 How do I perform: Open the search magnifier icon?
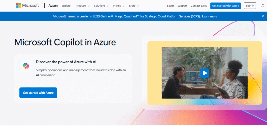[262, 6]
